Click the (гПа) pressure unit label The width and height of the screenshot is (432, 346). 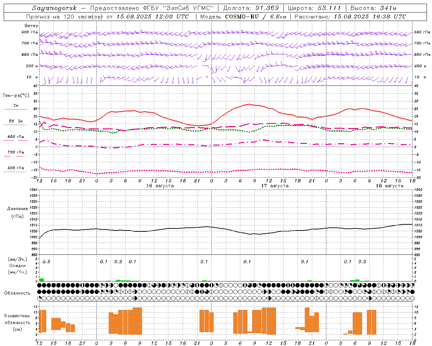tap(18, 217)
